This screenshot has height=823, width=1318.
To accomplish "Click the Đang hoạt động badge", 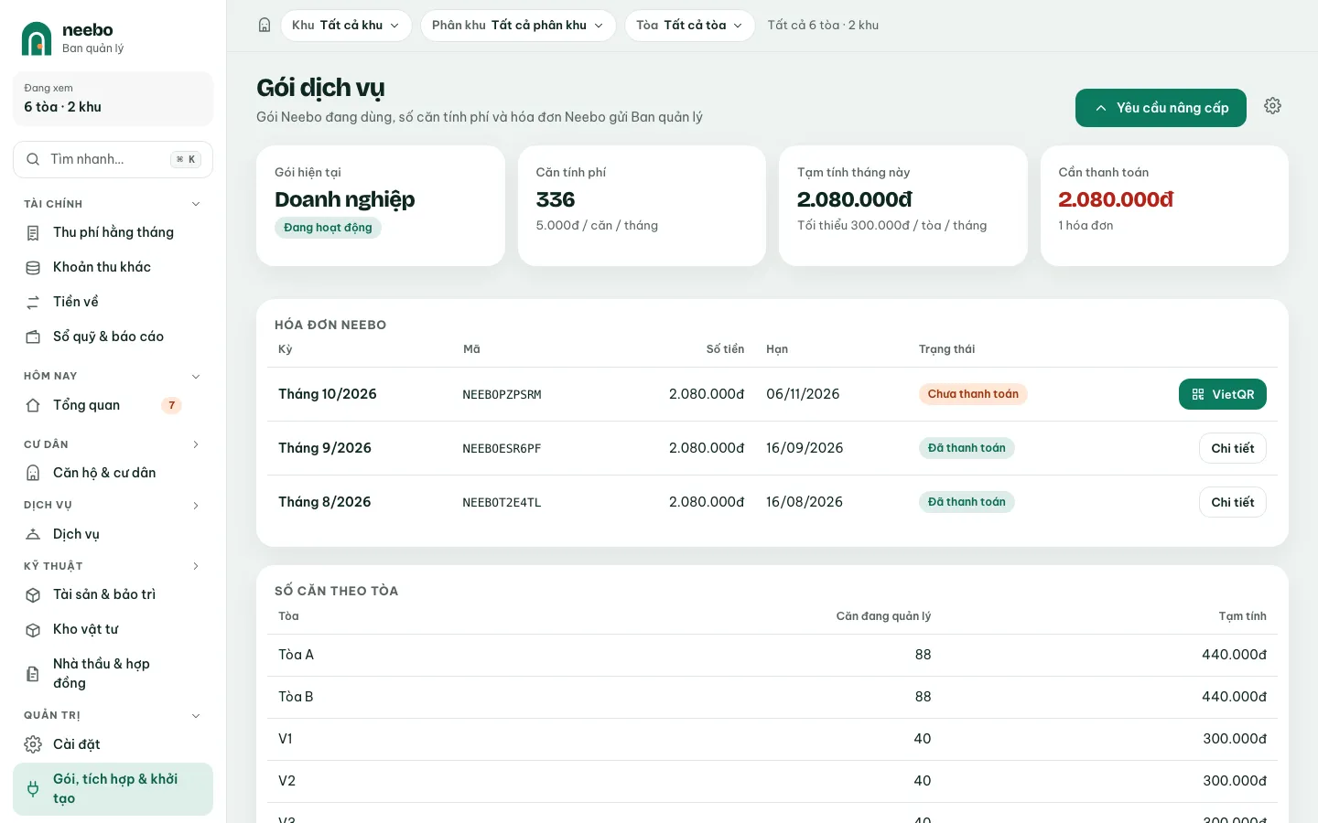I will click(328, 228).
